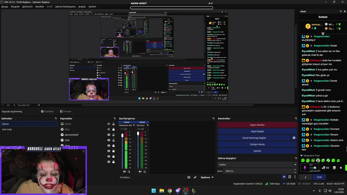Click Yayını Durdur button

pyautogui.click(x=257, y=125)
